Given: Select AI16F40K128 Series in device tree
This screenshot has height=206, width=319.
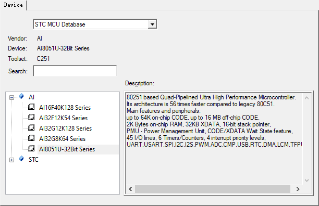Looking at the screenshot, I should click(x=65, y=108).
